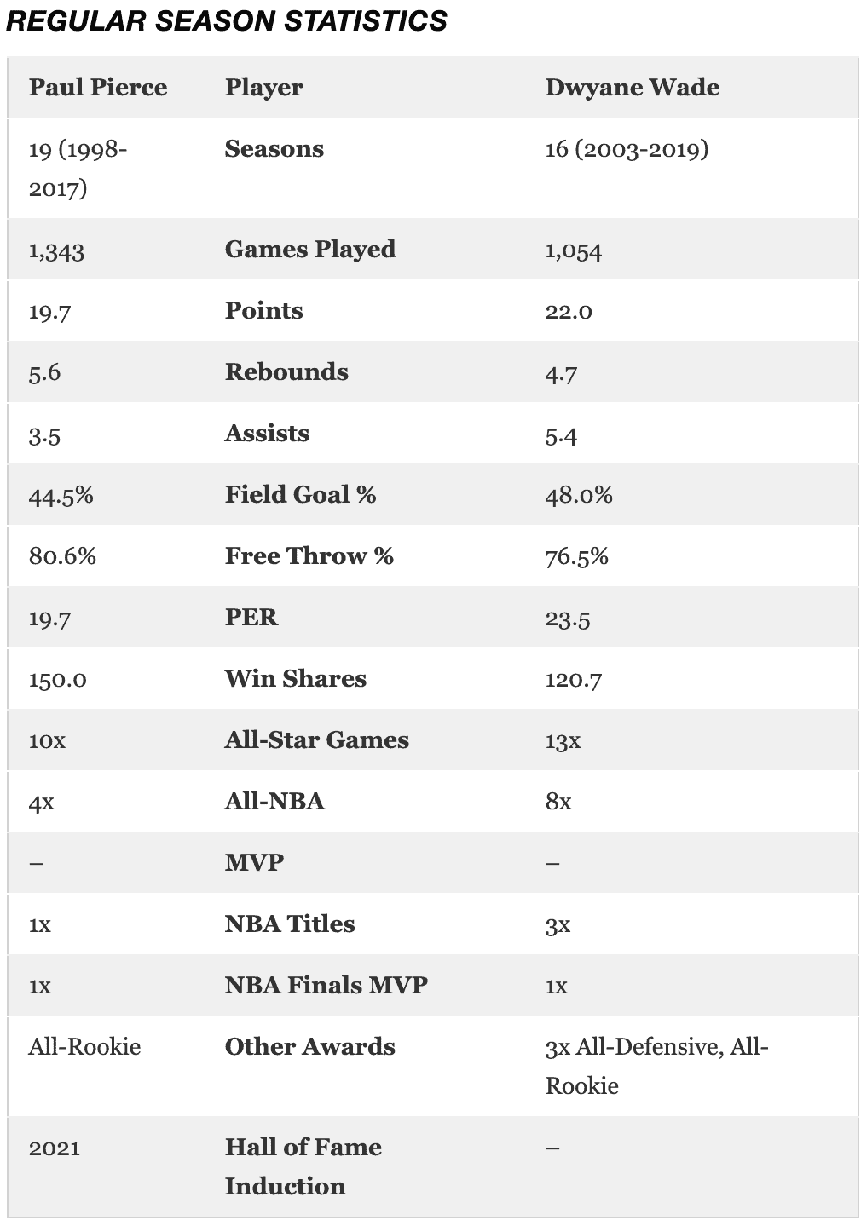The image size is (861, 1220).
Task: Click the PER row label
Action: (x=251, y=618)
